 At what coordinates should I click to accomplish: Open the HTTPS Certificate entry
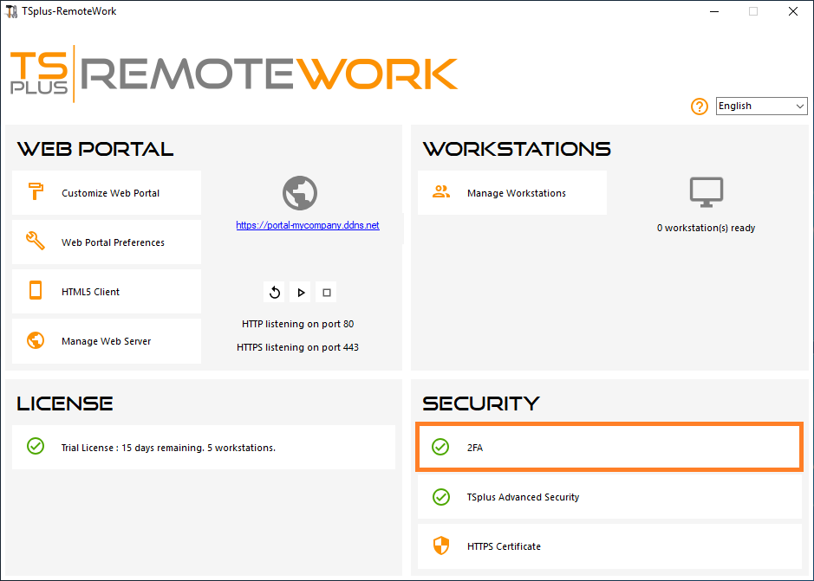pos(607,546)
